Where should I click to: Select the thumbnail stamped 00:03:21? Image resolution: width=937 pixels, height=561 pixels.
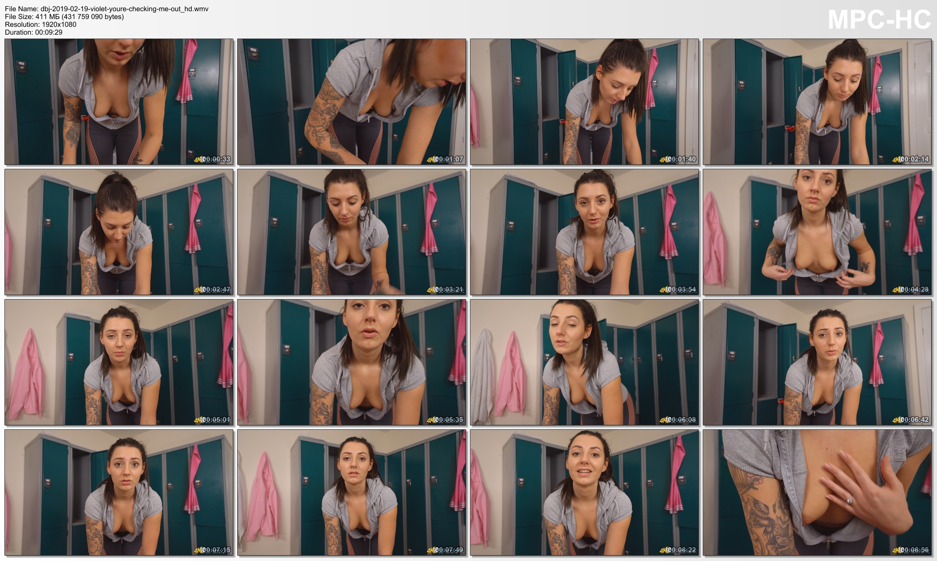click(x=352, y=232)
